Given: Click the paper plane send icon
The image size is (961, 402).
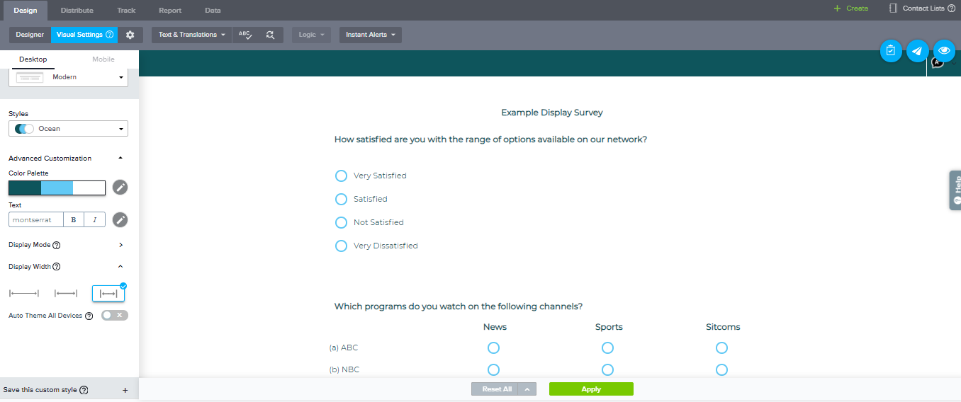Looking at the screenshot, I should click(917, 51).
